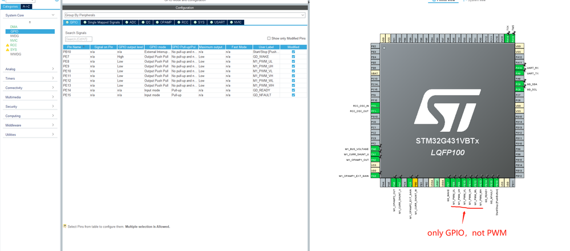The width and height of the screenshot is (570, 251).
Task: Click the GD_READY user label cell
Action: tap(266, 90)
